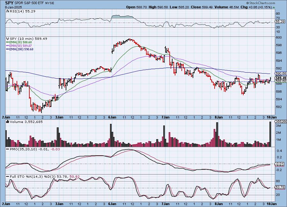The image size is (287, 207).
Task: Click the 70 level on RSI axis
Action: click(278, 18)
